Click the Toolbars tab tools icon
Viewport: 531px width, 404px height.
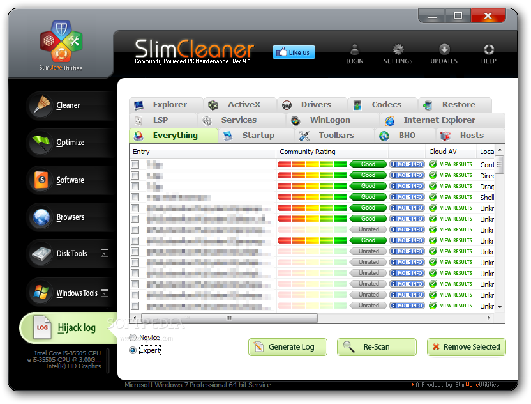click(304, 136)
